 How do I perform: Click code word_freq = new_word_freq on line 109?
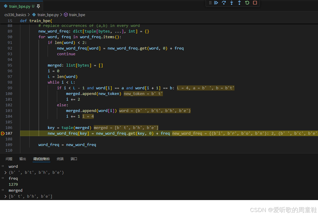67,145
